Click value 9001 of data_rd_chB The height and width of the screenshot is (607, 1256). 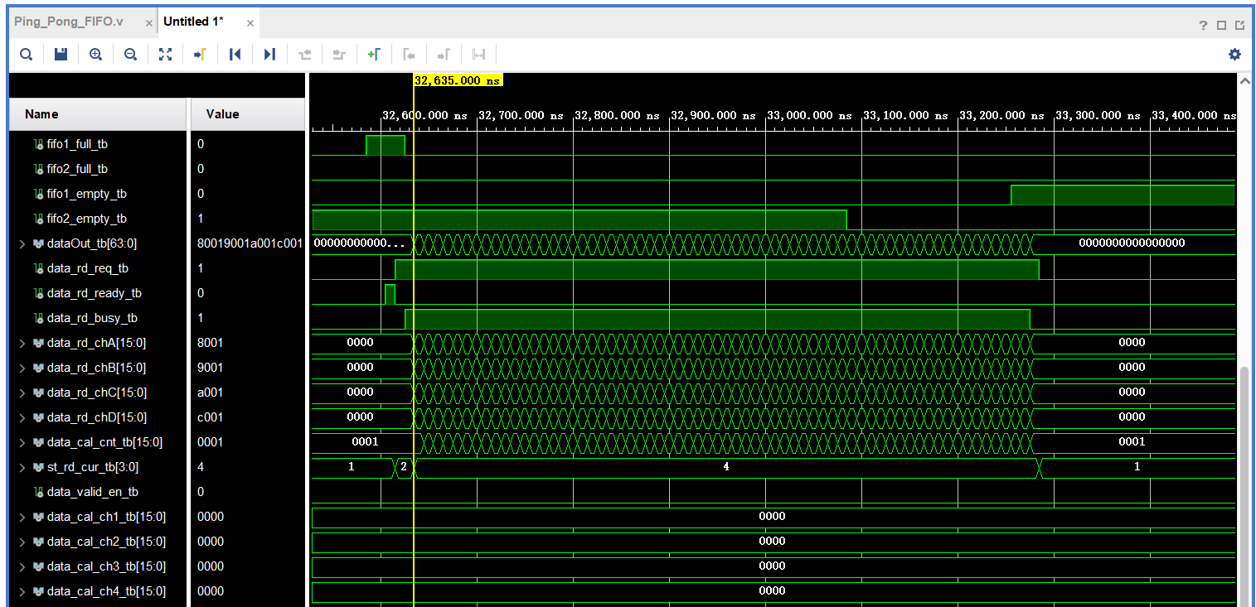click(210, 368)
